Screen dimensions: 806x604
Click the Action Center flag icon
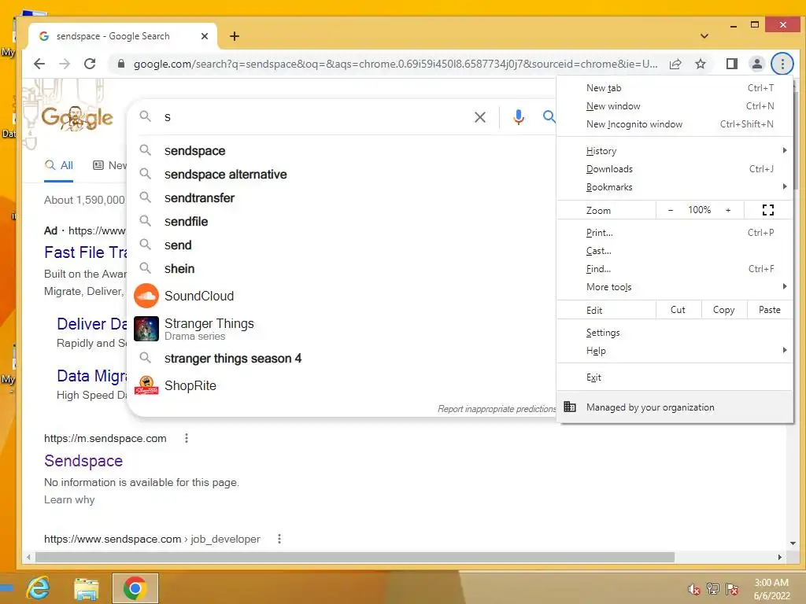(732, 588)
